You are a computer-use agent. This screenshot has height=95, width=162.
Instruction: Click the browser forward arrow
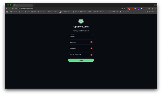coord(10,9)
